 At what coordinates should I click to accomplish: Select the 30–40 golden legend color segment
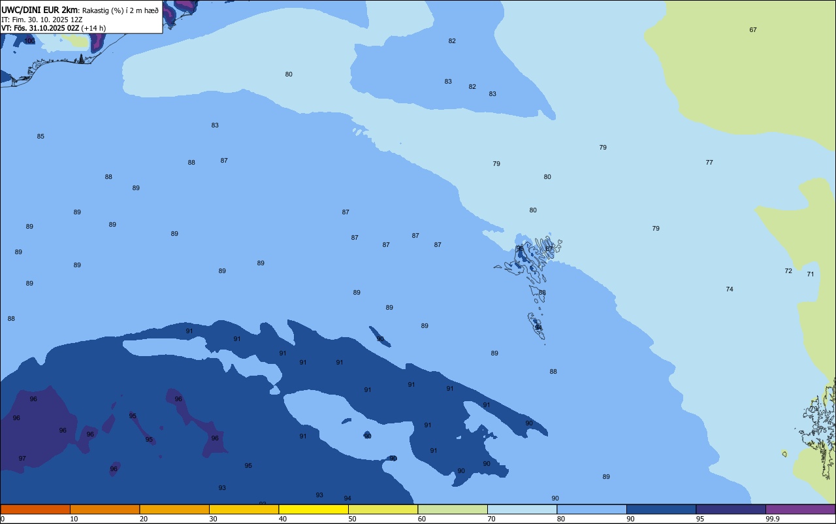[x=244, y=509]
